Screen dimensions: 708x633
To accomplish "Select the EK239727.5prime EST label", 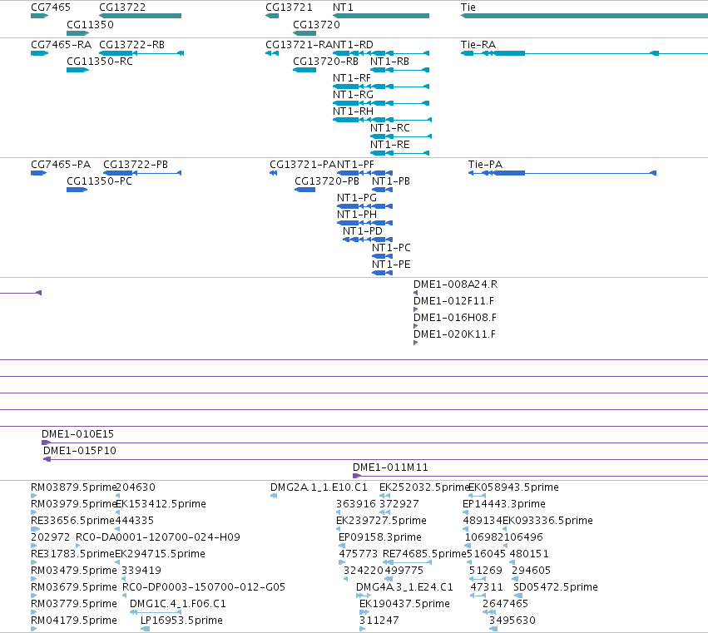I will click(x=381, y=521).
